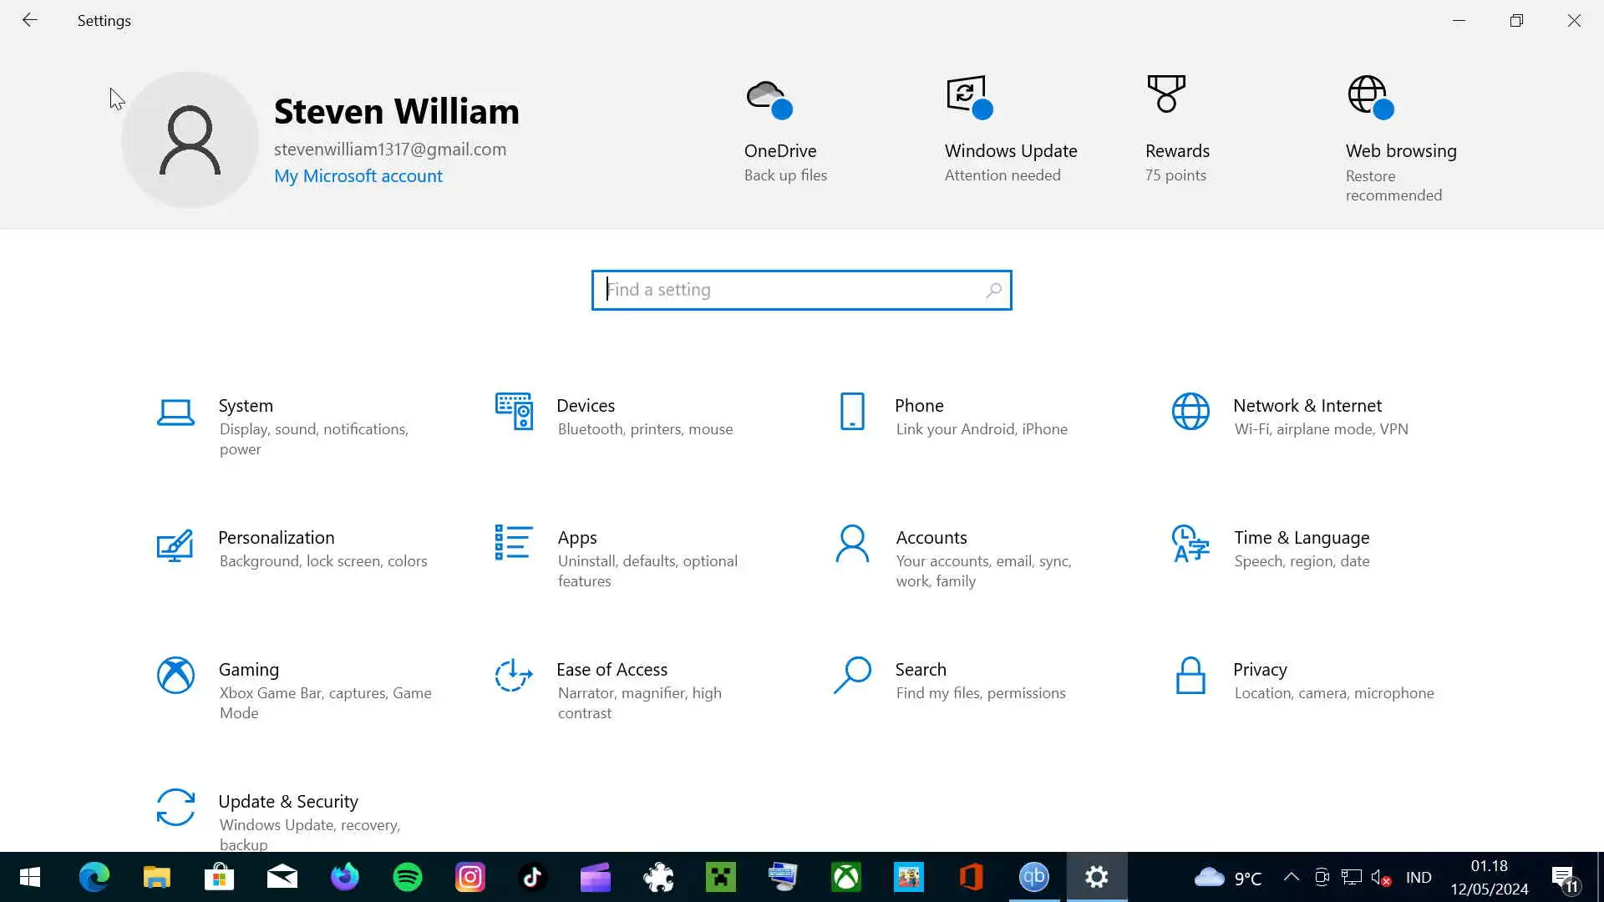The image size is (1604, 902).
Task: Click the Find a setting search box
Action: click(x=794, y=290)
